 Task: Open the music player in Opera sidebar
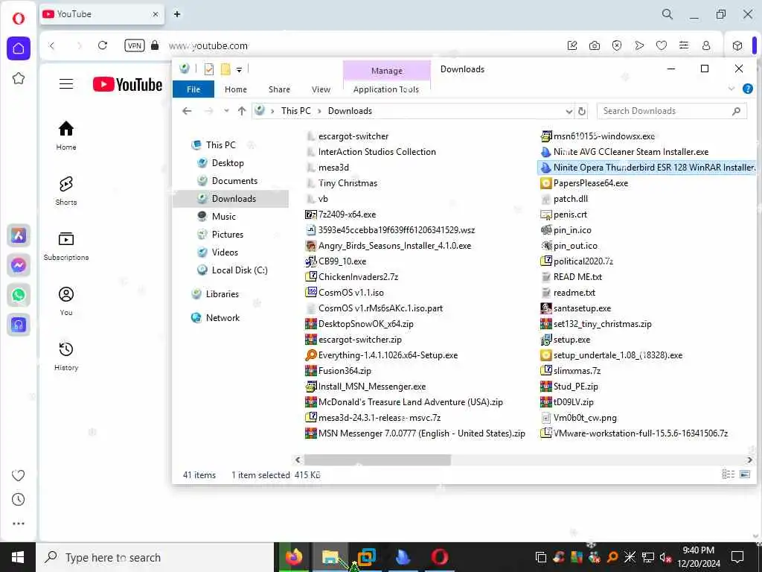pos(19,325)
